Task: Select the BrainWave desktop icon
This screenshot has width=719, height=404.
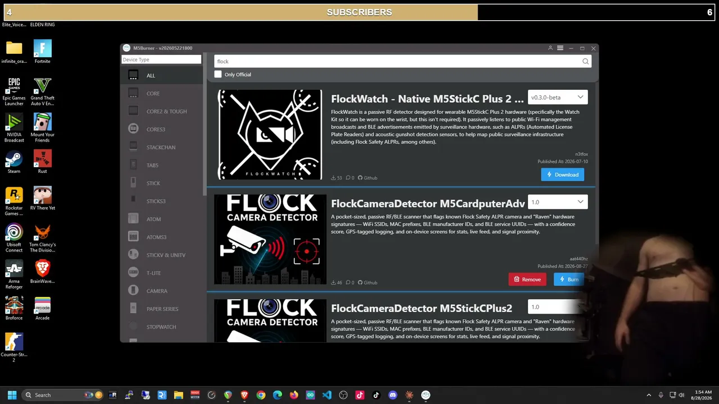Action: pos(42,272)
